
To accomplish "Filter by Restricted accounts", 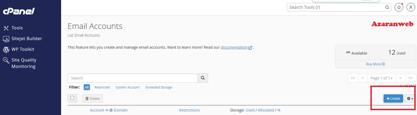I will tap(102, 87).
